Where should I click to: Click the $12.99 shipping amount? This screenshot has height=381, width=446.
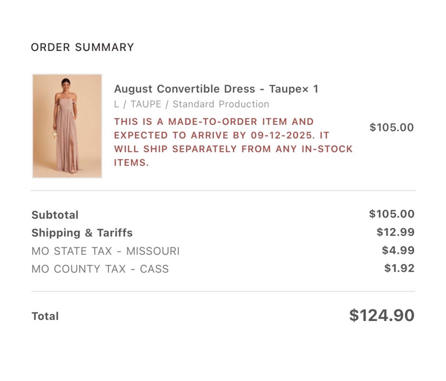pos(395,232)
